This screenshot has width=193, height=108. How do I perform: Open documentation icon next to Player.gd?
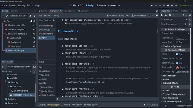(190, 19)
